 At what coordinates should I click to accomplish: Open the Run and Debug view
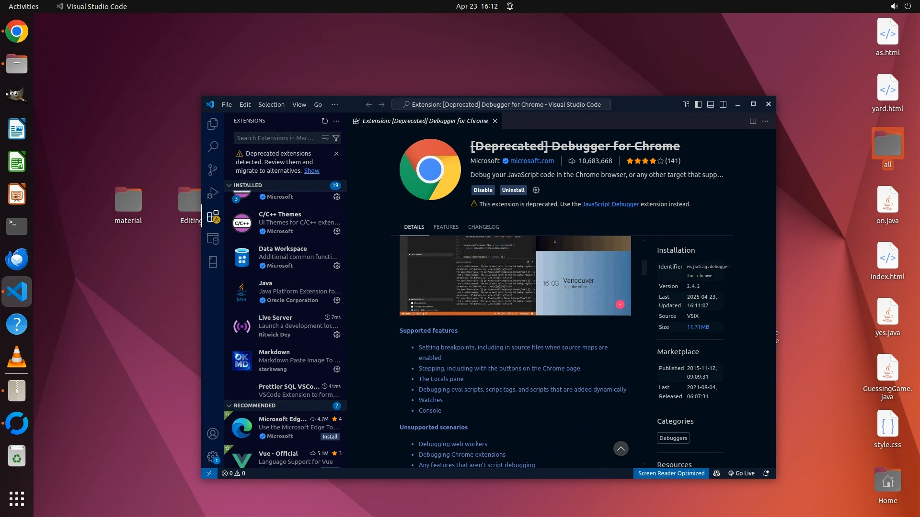213,193
